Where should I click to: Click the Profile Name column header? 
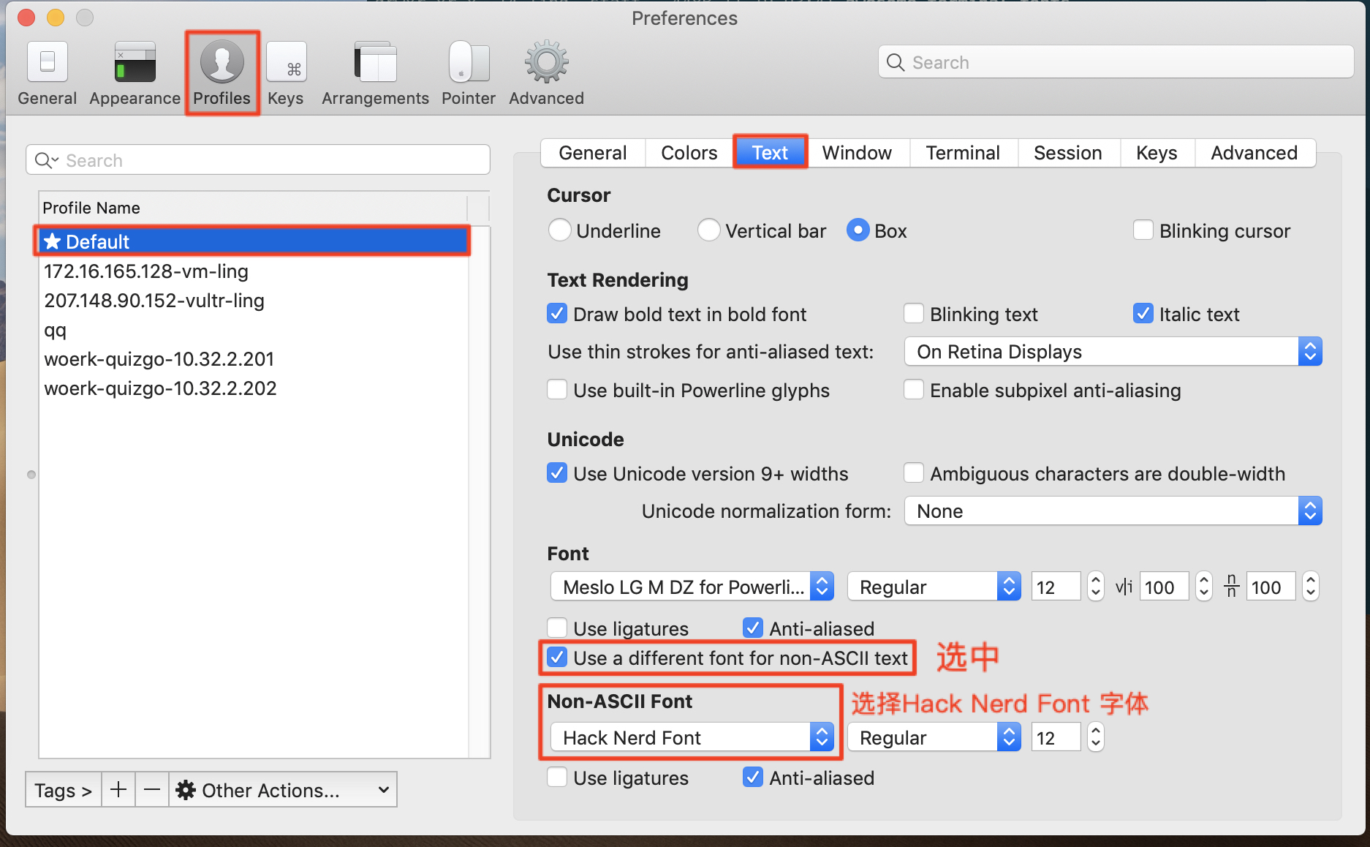pyautogui.click(x=253, y=208)
